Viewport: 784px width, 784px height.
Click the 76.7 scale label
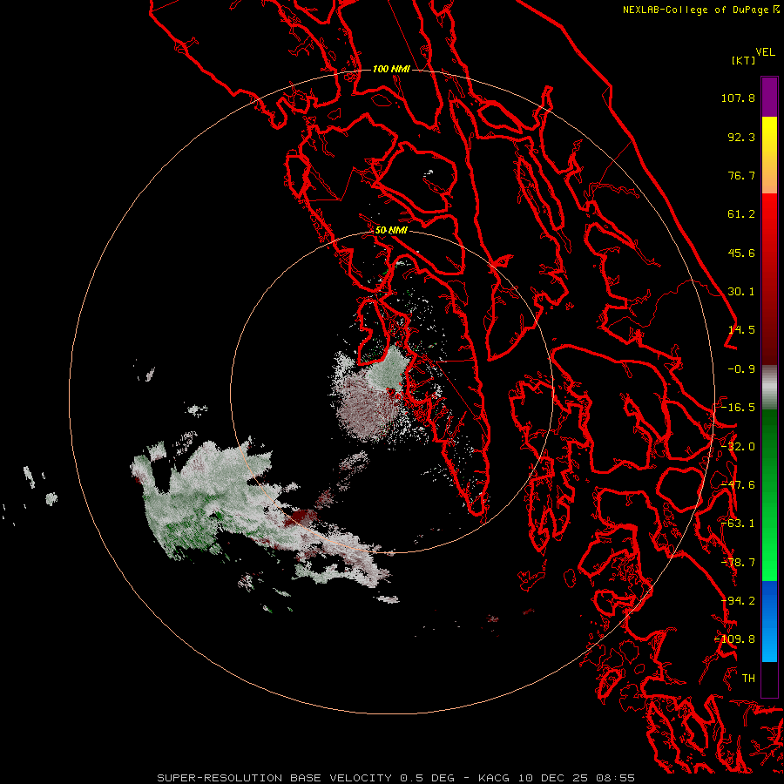pos(741,175)
